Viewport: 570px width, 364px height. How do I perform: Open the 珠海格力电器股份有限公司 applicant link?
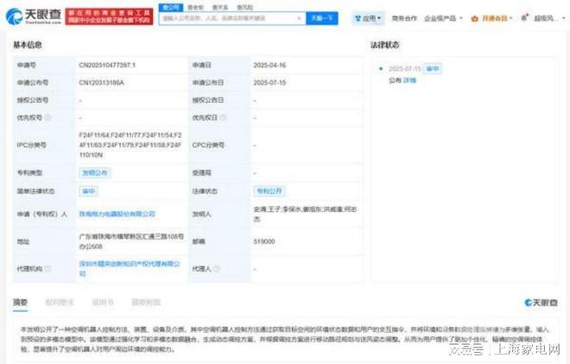tap(117, 214)
